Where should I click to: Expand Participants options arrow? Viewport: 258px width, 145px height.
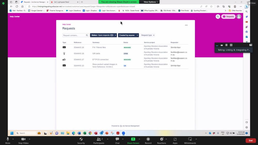107,139
